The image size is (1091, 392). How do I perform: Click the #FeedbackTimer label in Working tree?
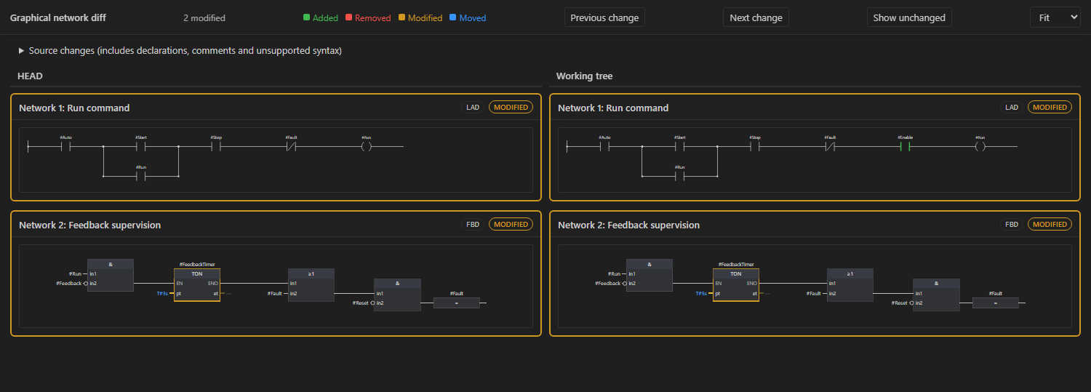tap(736, 265)
